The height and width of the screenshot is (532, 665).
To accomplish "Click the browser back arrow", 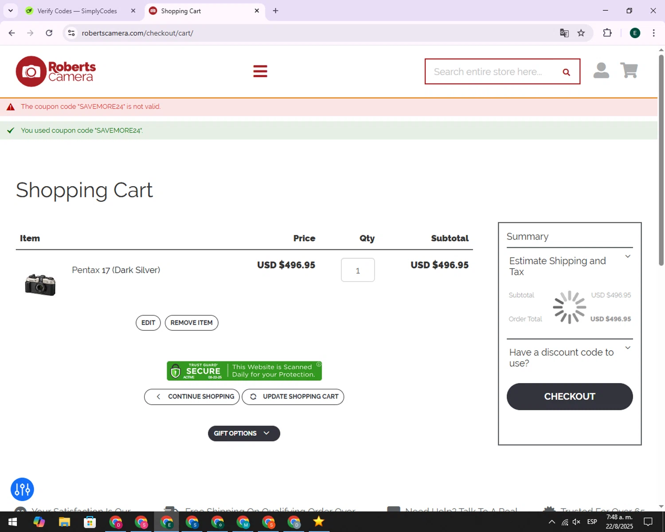I will point(12,33).
